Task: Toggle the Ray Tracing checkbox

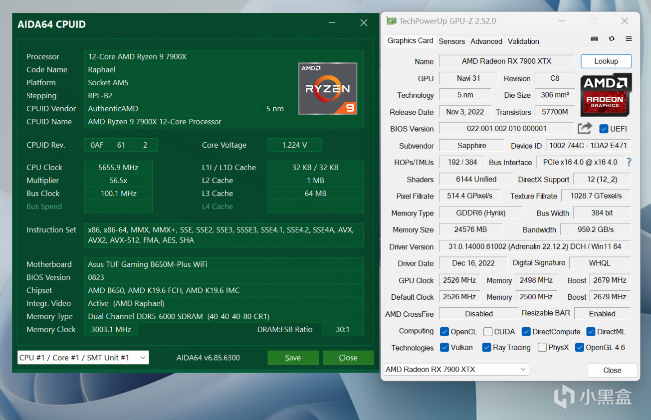Action: (486, 348)
